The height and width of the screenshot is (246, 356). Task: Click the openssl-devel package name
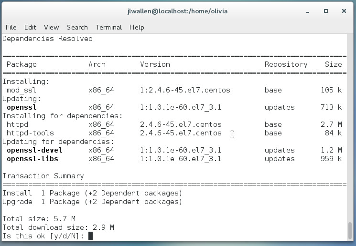34,150
